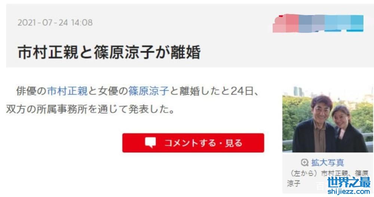This screenshot has height=197, width=374.
Task: Click the magnifier icon beside 拡大写真
Action: pos(304,163)
